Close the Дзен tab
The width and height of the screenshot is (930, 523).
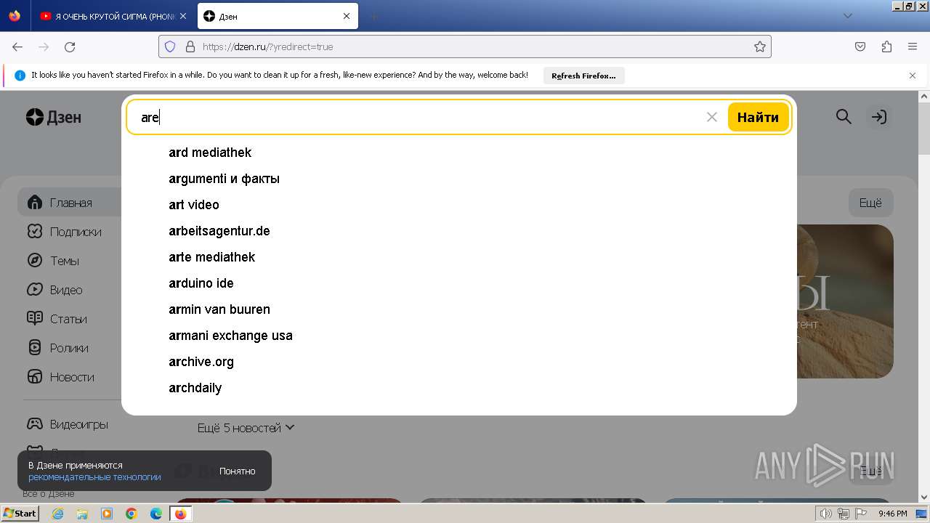(347, 16)
